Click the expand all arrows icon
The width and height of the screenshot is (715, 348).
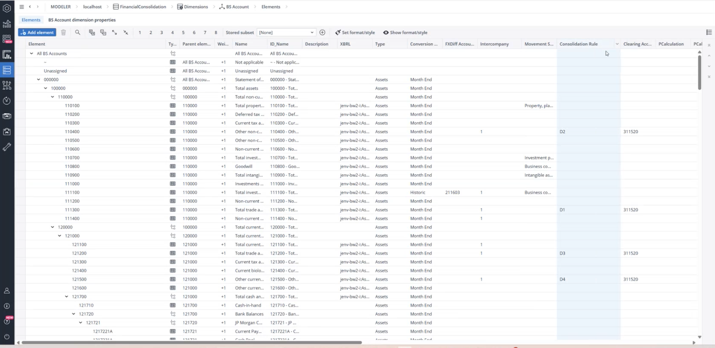coord(115,33)
